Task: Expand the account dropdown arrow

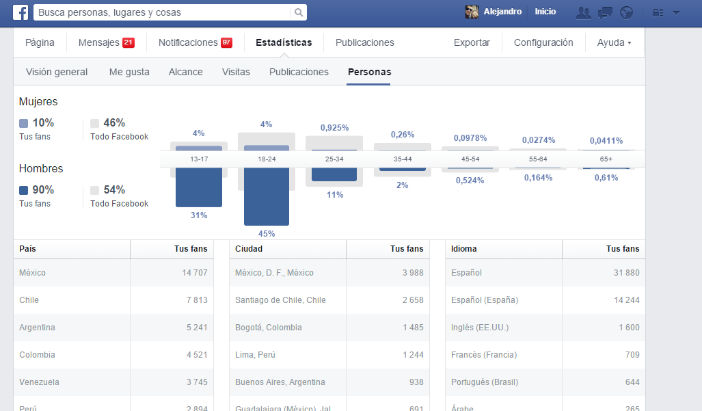Action: tap(677, 13)
